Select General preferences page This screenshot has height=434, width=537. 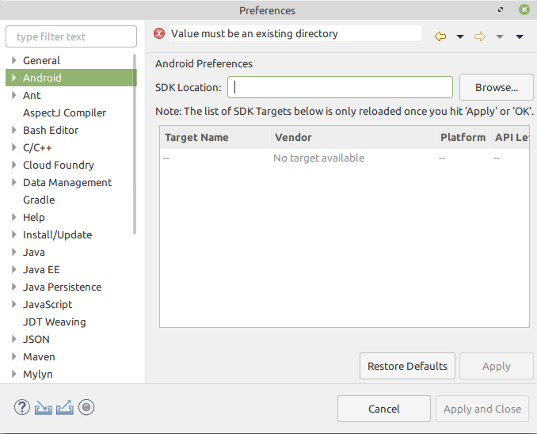41,61
